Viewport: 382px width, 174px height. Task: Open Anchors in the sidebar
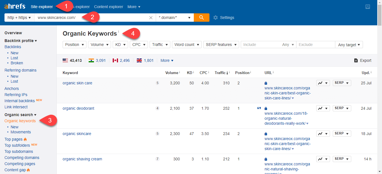pyautogui.click(x=12, y=89)
